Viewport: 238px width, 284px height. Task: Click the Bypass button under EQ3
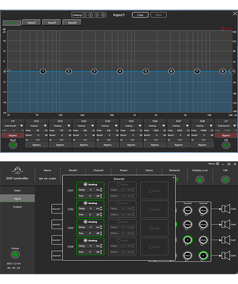[x=84, y=145]
